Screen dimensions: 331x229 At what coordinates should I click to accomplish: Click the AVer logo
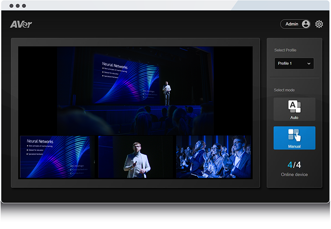coord(21,24)
